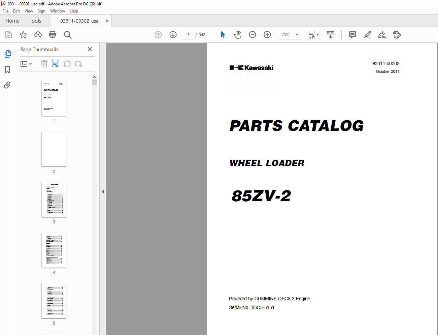Screen dimensions: 438x335
Task: Click the Powered by CUMMINS QSC8.3 Engine text
Action: point(269,299)
